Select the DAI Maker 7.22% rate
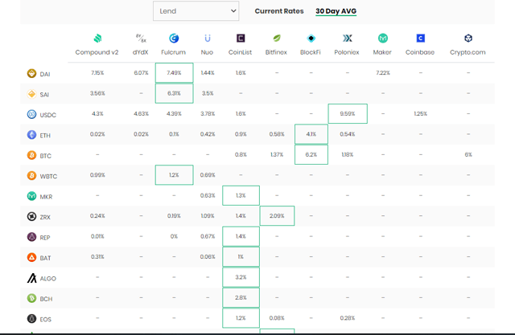515x335 pixels. [383, 73]
